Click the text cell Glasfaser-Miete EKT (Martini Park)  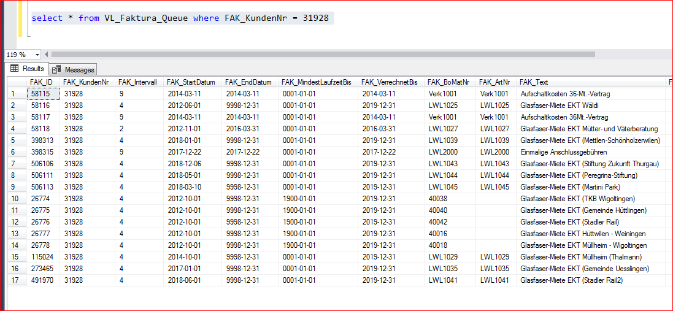591,186
